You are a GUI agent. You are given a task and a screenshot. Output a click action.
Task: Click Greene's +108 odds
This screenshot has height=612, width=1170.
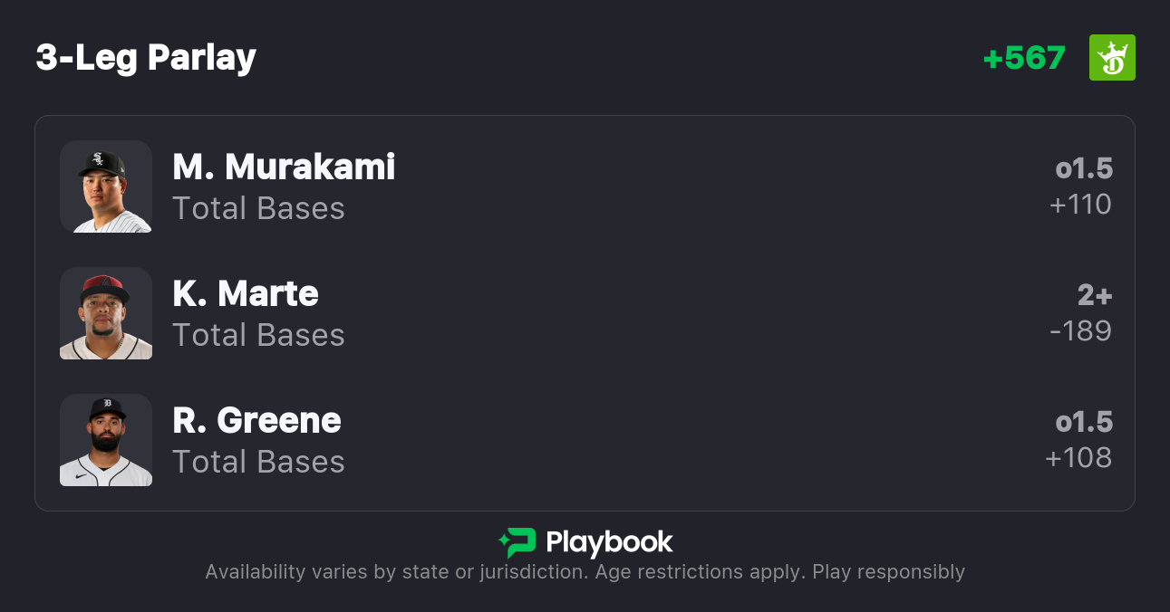1078,458
